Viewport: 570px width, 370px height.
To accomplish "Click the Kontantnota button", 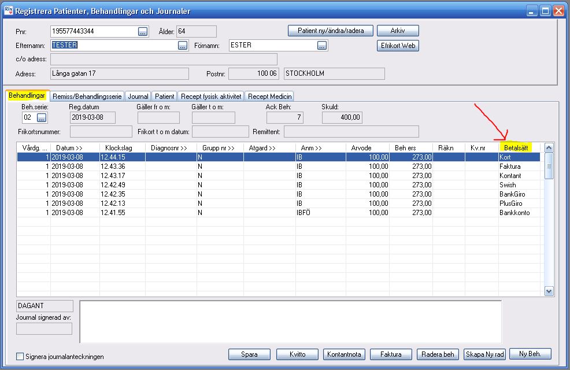I will coord(344,354).
